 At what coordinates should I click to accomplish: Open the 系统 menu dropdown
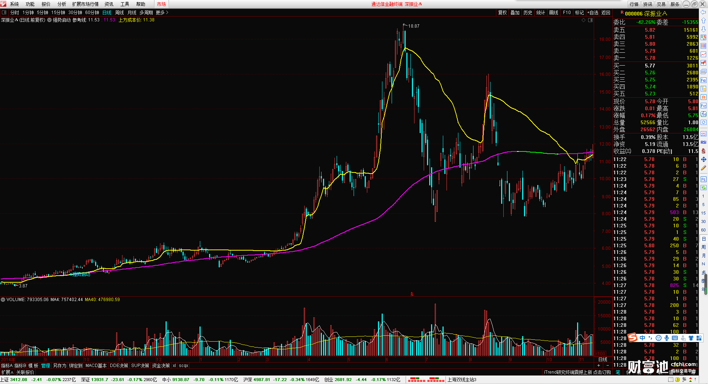pos(14,4)
